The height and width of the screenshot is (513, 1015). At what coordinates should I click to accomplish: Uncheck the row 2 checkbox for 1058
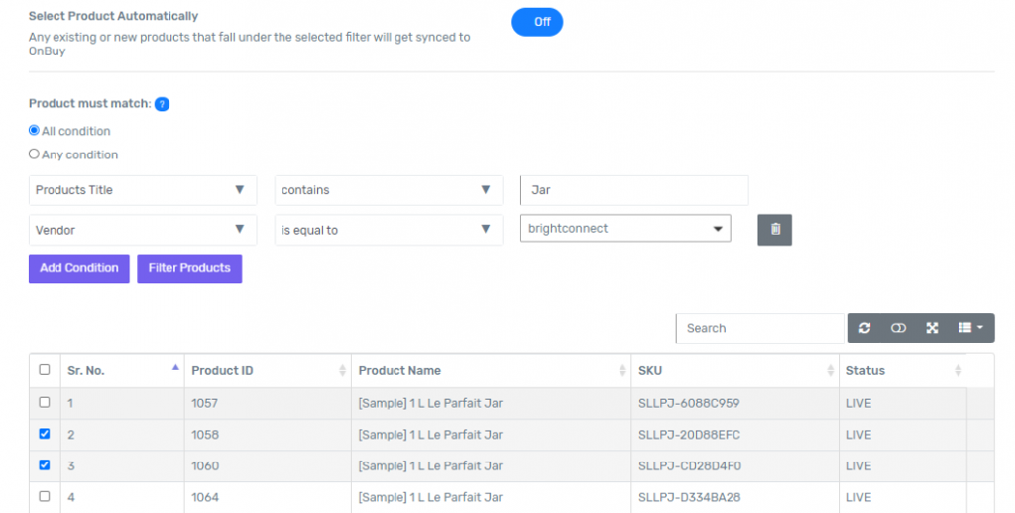(x=44, y=434)
